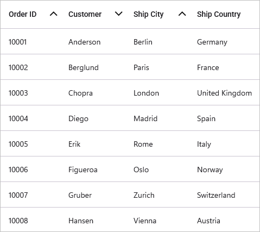This screenshot has width=260, height=232.
Task: Click the Order ID ascending sort arrow
Action: click(54, 14)
